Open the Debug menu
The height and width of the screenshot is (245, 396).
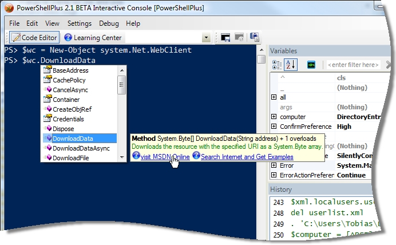click(x=109, y=23)
